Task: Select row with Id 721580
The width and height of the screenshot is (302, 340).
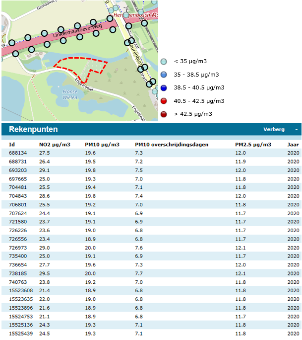Action: pos(151,222)
